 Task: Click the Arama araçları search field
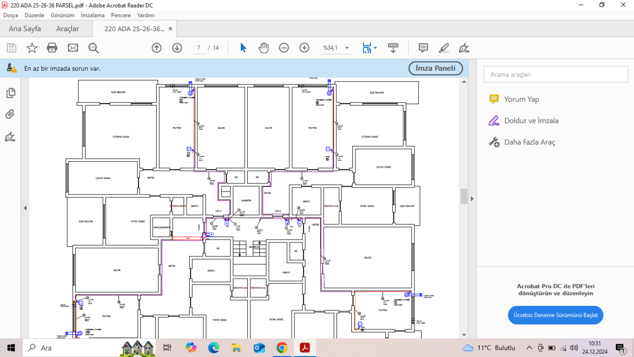coord(556,74)
